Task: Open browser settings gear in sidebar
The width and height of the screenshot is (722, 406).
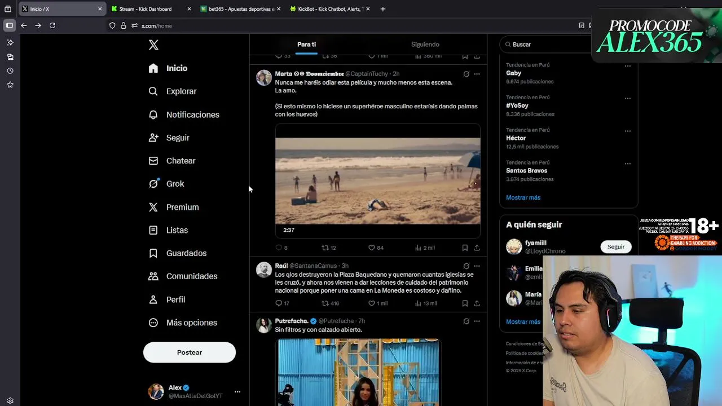Action: tap(10, 401)
